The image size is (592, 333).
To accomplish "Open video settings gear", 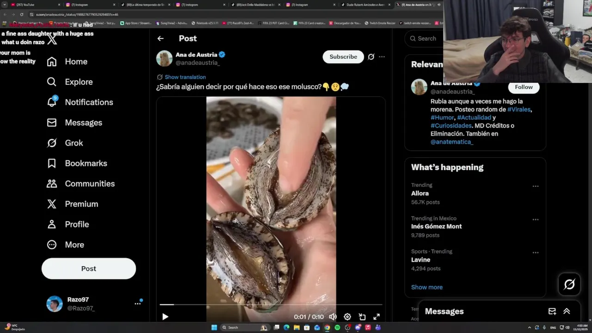I will click(347, 317).
